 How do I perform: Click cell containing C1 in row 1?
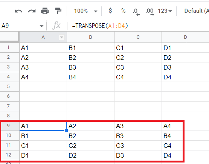[138, 48]
